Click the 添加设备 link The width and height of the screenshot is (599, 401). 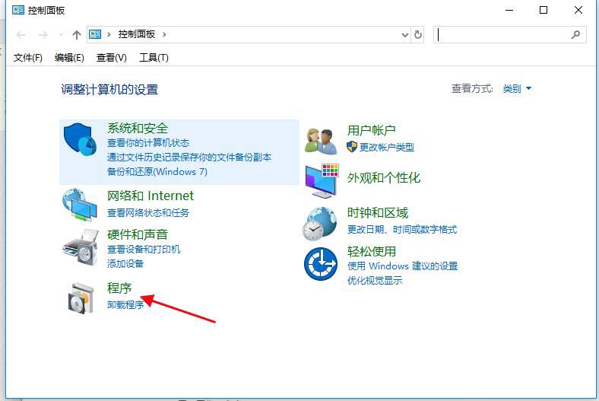pyautogui.click(x=125, y=263)
